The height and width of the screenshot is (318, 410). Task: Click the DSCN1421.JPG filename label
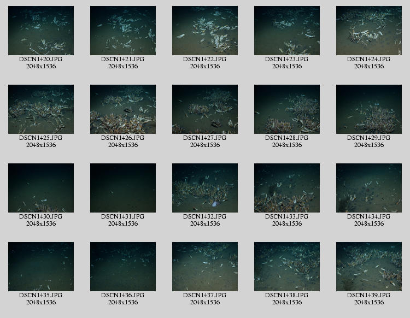122,59
